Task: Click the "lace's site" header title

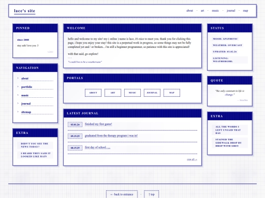Action: 25,11
